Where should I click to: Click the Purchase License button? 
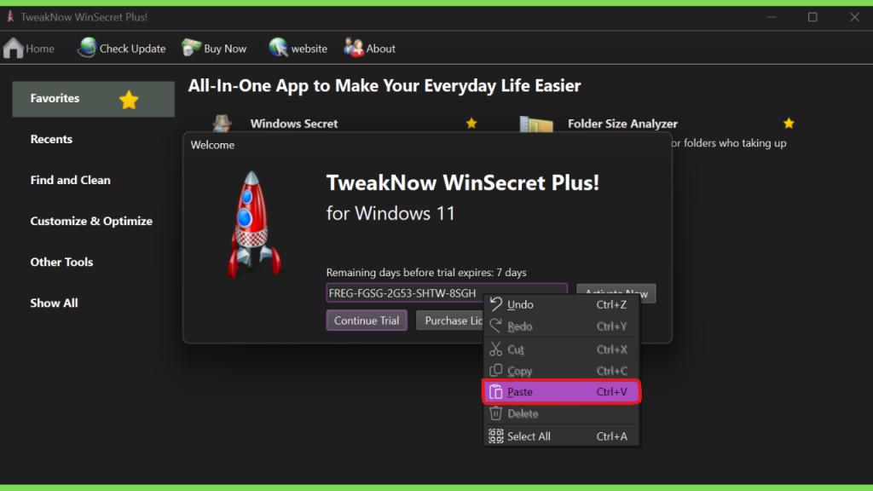450,321
